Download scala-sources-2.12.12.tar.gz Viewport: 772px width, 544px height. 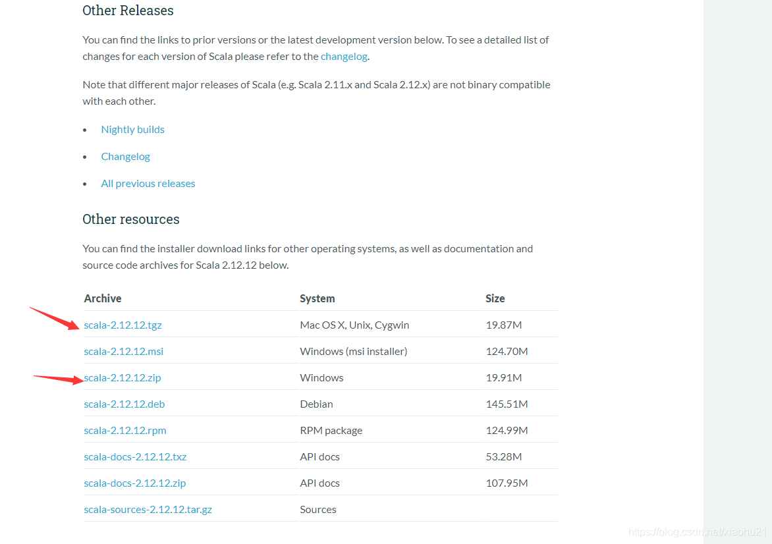[x=148, y=510]
